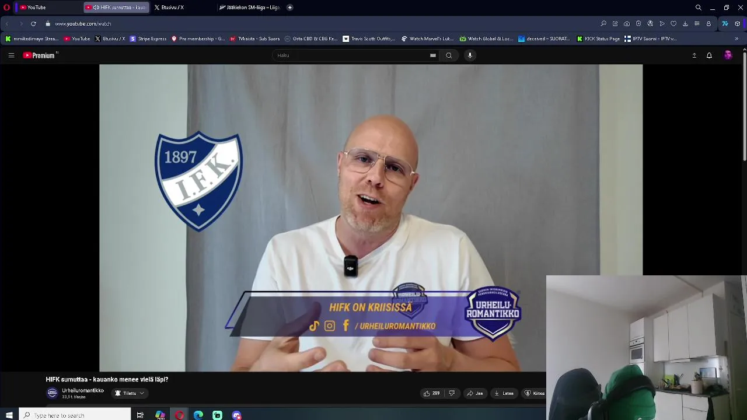Open the edit/note icon in address bar

(x=615, y=24)
